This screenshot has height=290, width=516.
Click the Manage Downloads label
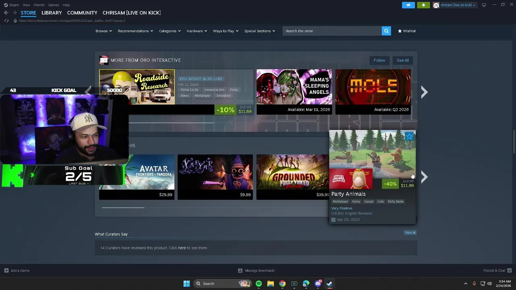[260, 271]
